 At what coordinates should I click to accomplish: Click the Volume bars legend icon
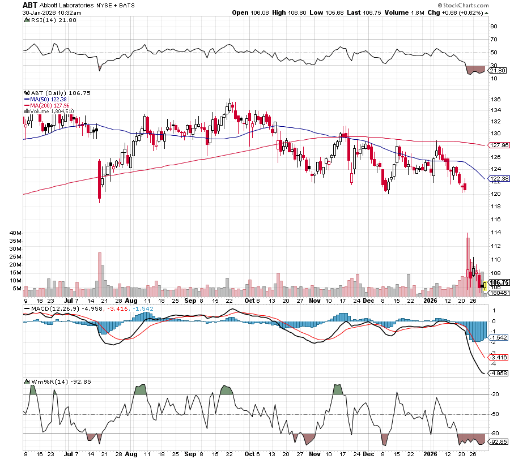pos(25,111)
